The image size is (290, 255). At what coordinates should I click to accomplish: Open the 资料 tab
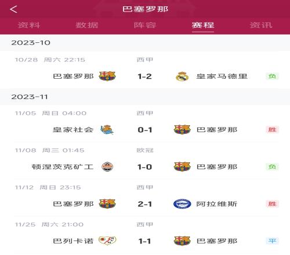29,25
